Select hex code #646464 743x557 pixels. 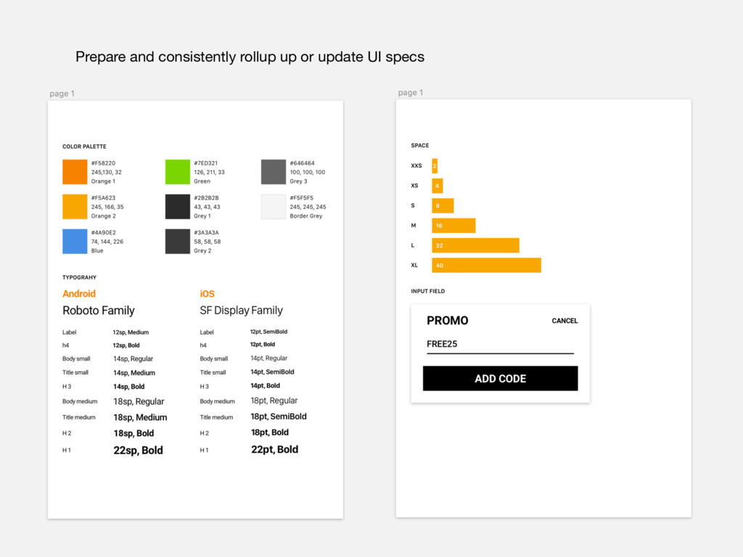303,163
